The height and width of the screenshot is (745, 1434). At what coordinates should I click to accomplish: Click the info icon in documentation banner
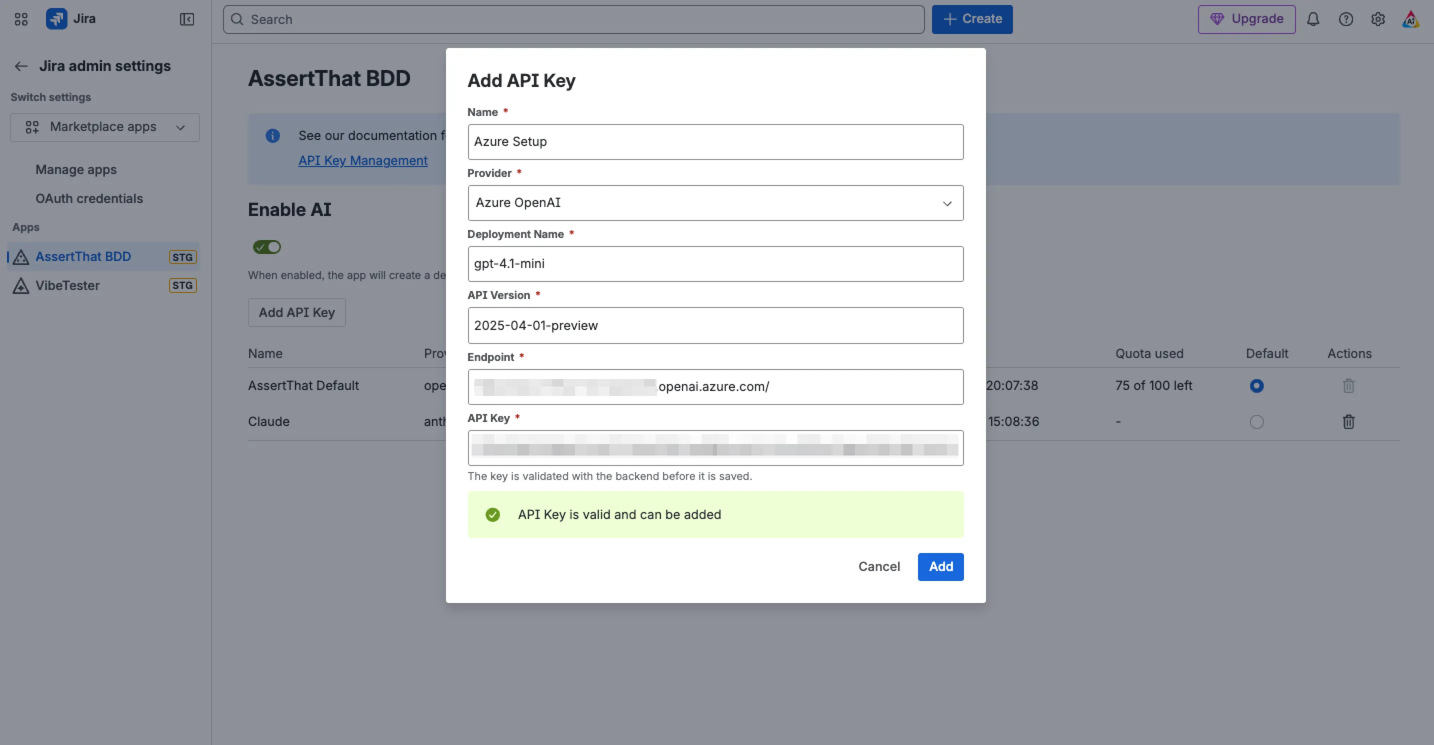click(273, 136)
